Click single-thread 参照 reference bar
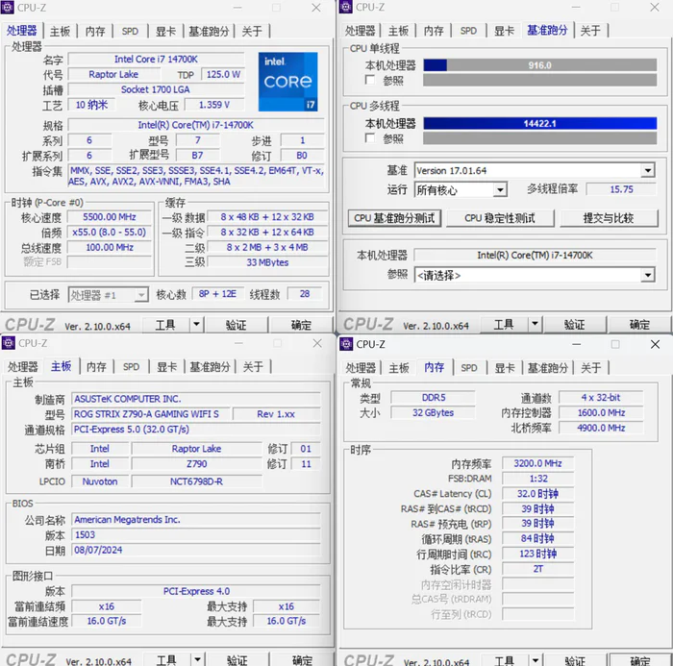Screen dimensions: 673x666 pyautogui.click(x=540, y=80)
